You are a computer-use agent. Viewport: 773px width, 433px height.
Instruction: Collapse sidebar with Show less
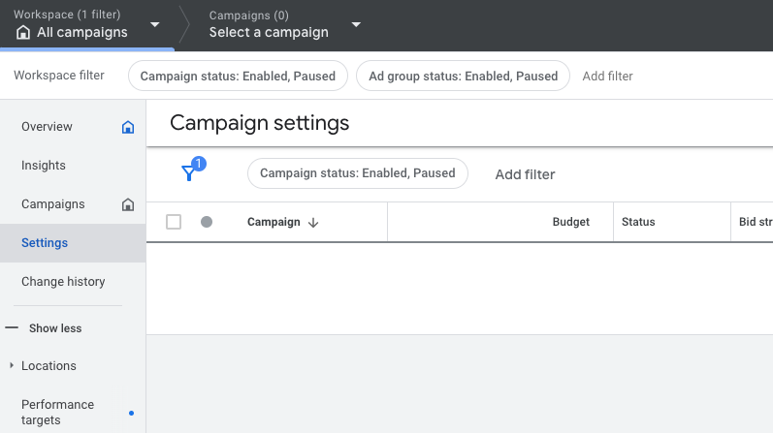coord(55,328)
